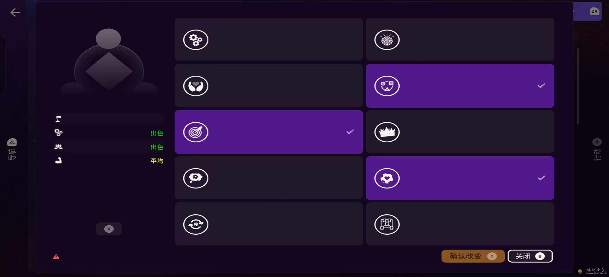Open the ZL 导航 navigation tab
609x277 pixels.
tap(12, 149)
